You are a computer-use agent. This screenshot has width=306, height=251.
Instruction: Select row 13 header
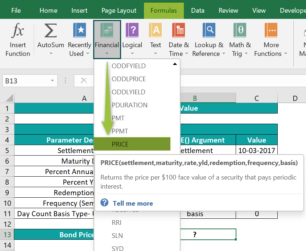[7, 235]
